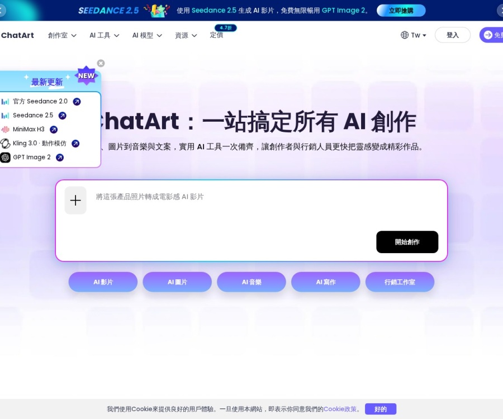Click the globe language icon

(405, 35)
